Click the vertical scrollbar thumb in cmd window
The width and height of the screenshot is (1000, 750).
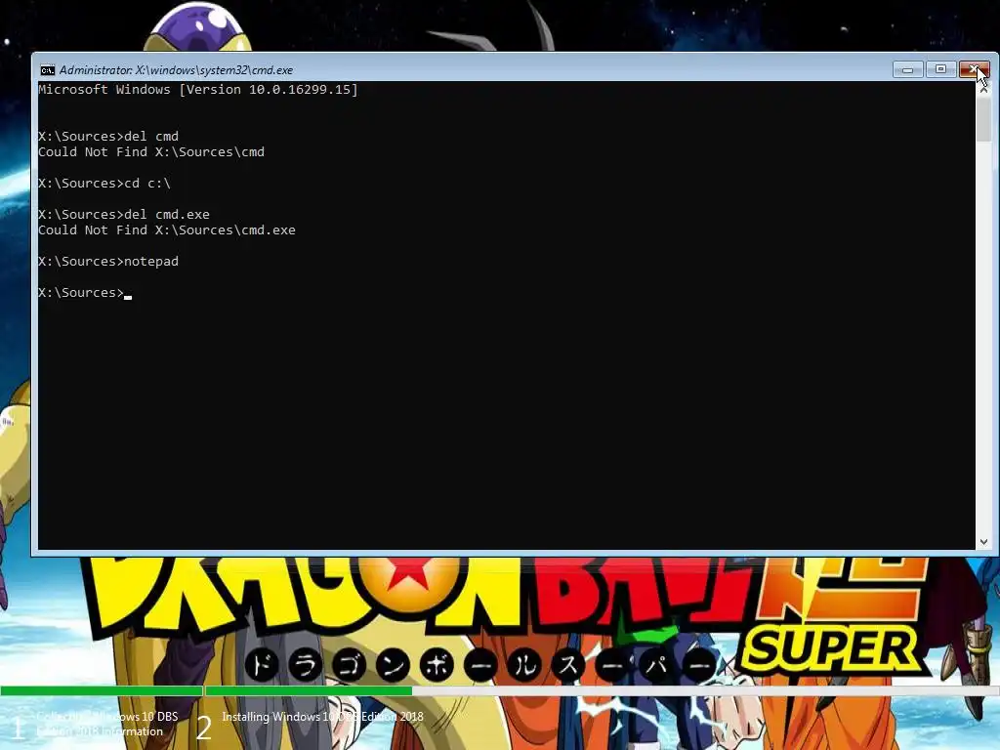click(983, 120)
